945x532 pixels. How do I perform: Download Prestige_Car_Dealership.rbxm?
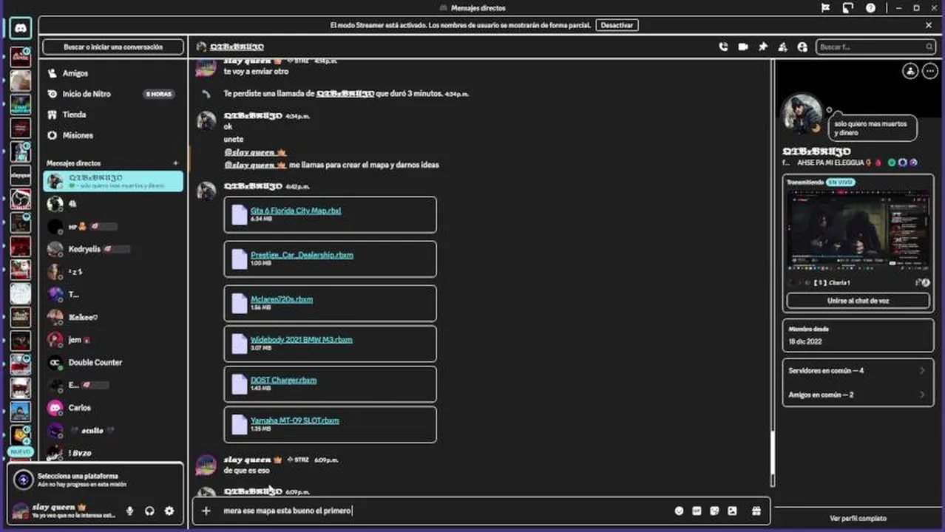point(302,255)
